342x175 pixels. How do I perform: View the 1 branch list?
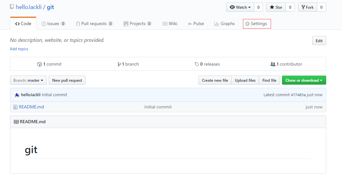point(128,64)
